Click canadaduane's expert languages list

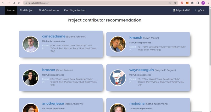(x=74, y=48)
